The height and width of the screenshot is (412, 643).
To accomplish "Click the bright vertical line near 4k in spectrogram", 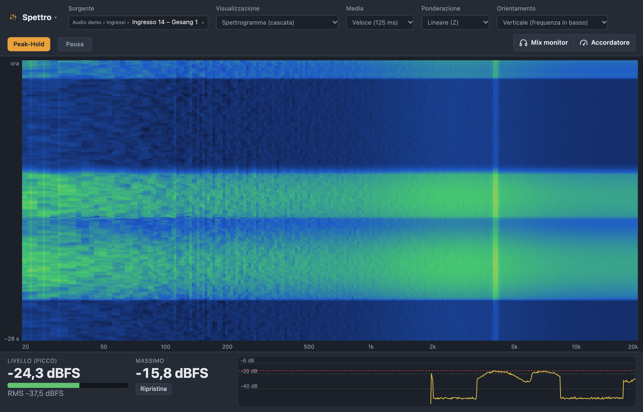I will click(496, 200).
